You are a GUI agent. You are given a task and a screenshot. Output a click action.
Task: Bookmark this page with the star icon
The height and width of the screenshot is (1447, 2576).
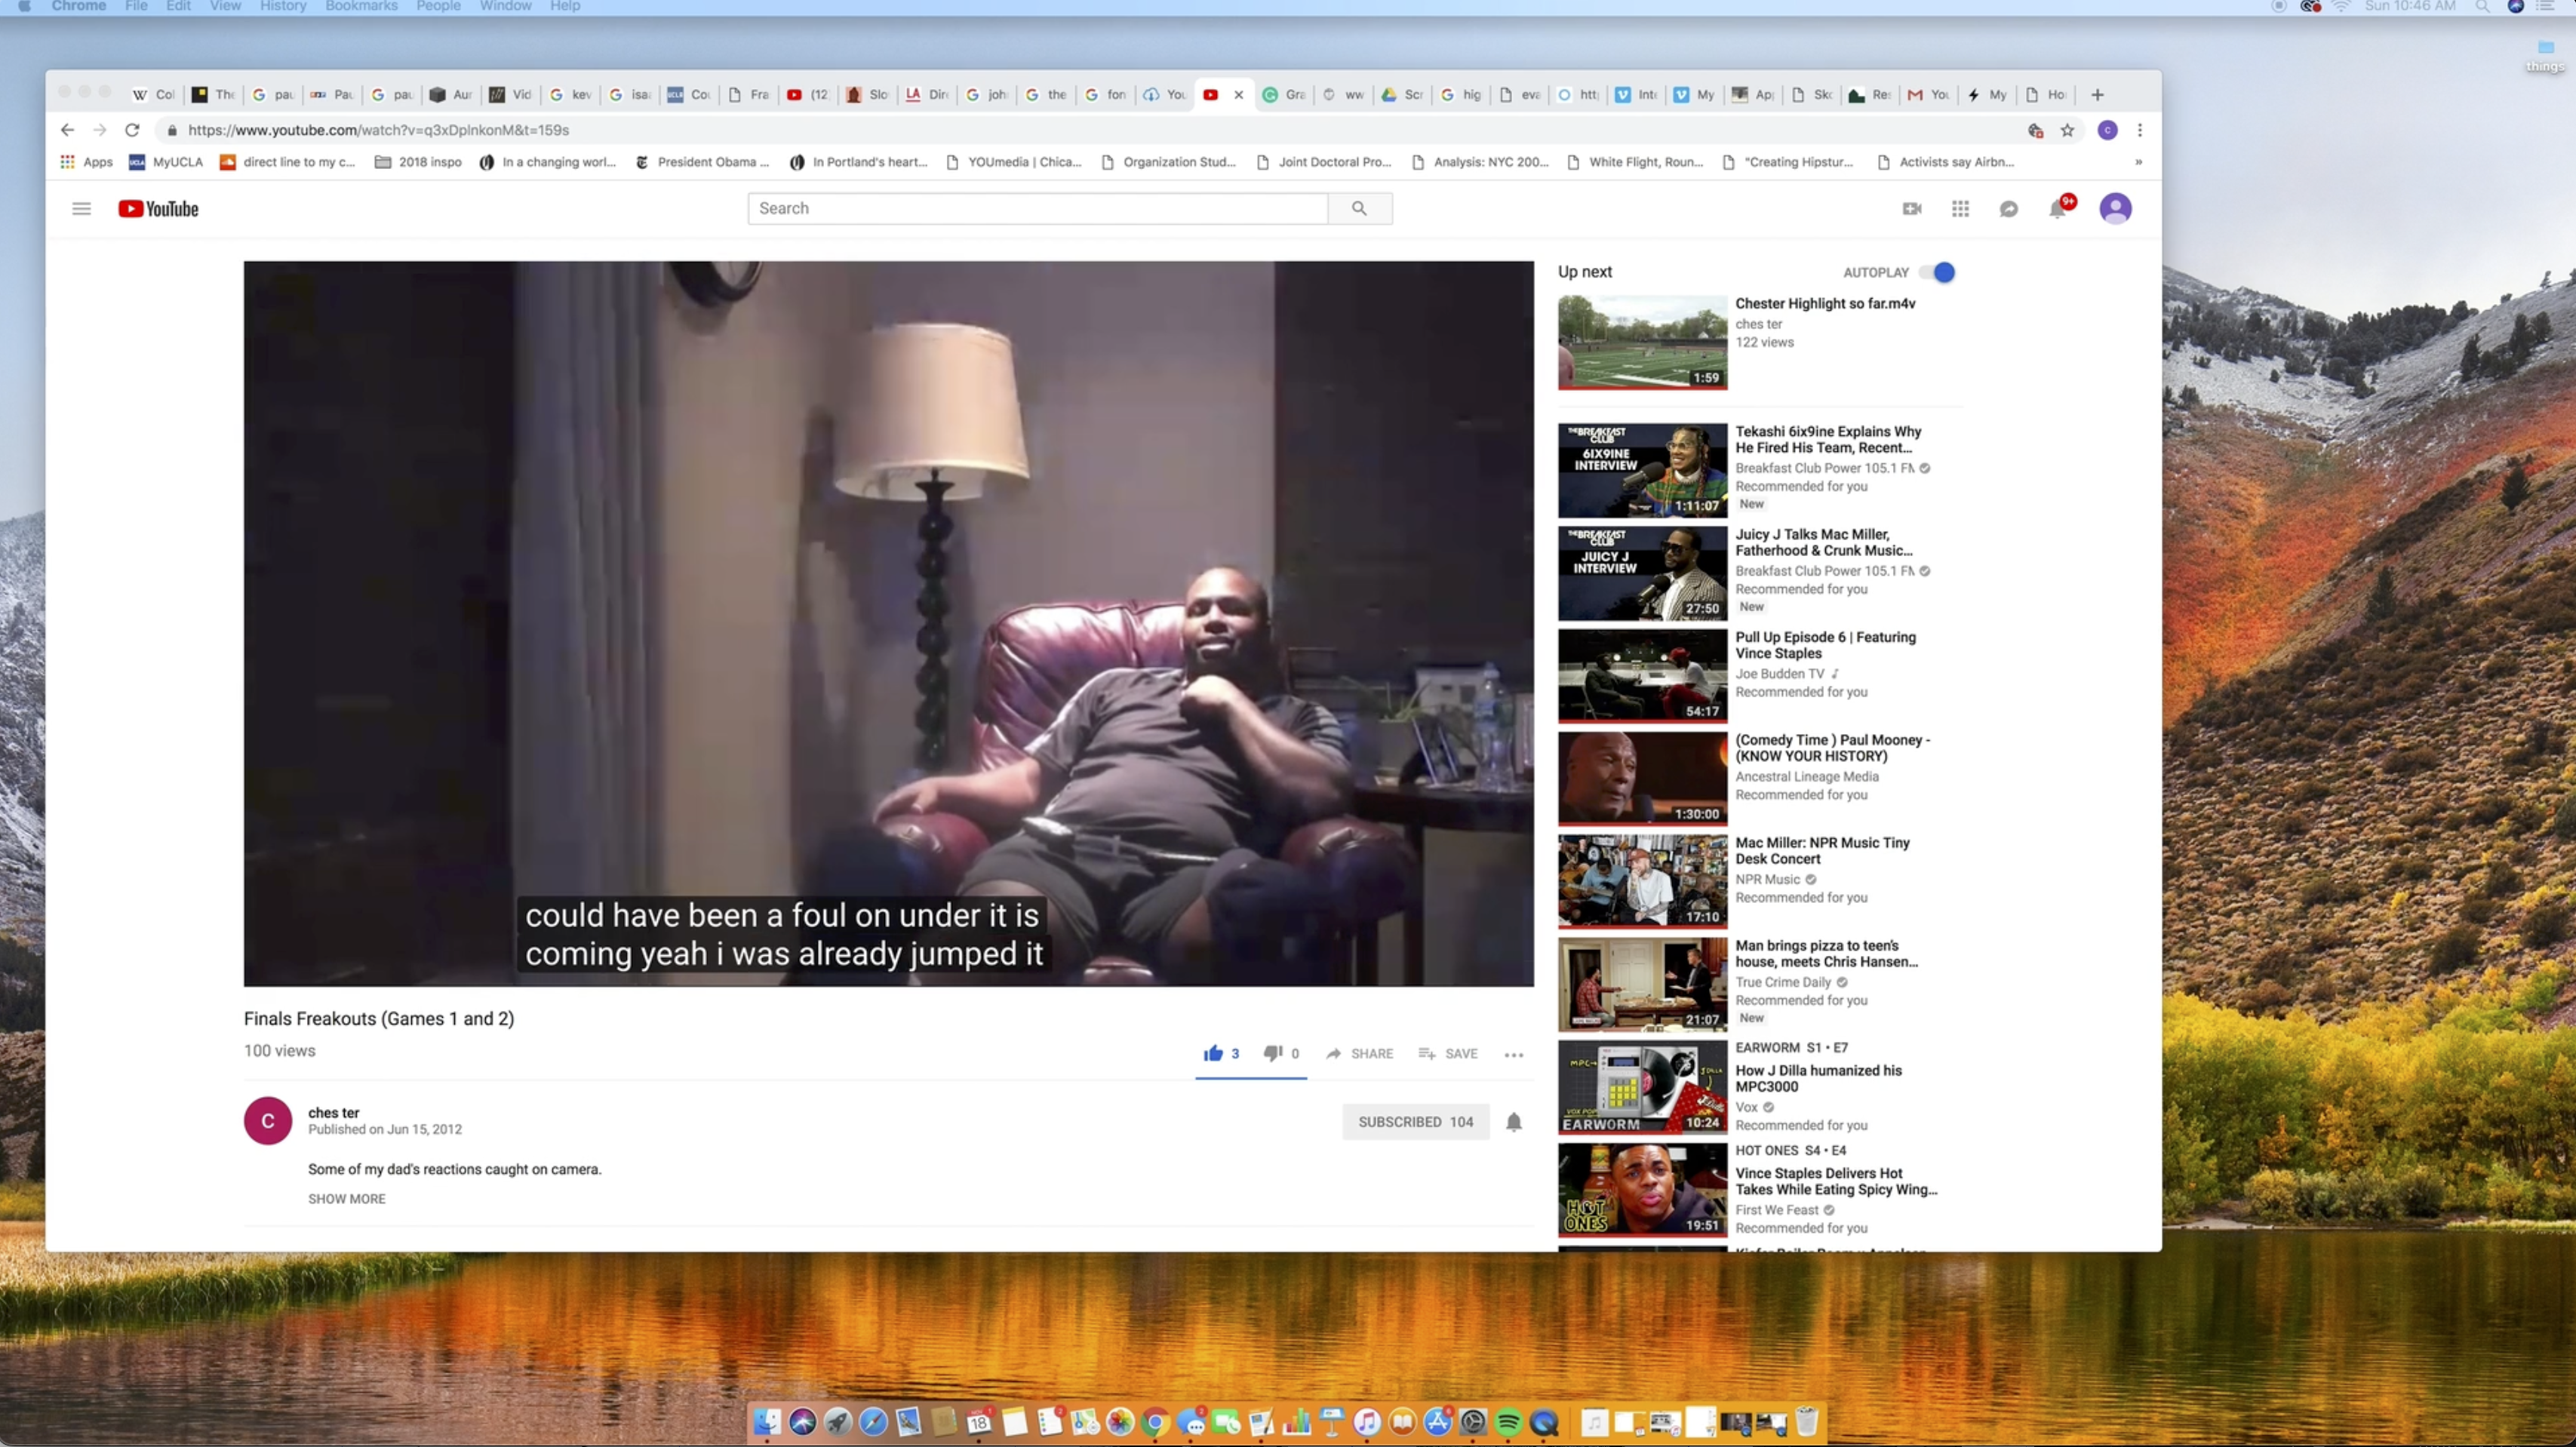(x=2067, y=130)
